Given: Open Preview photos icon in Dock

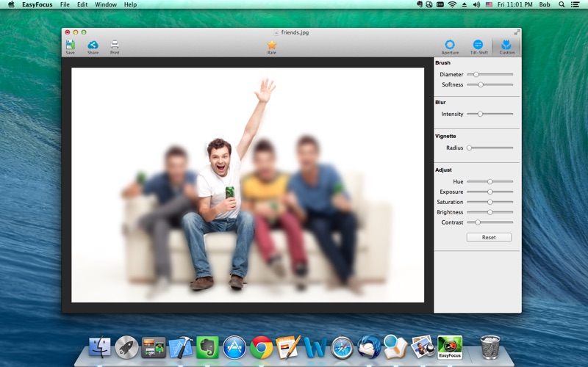Looking at the screenshot, I should 423,347.
